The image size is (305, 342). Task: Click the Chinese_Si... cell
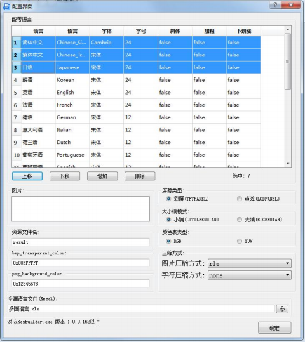72,43
